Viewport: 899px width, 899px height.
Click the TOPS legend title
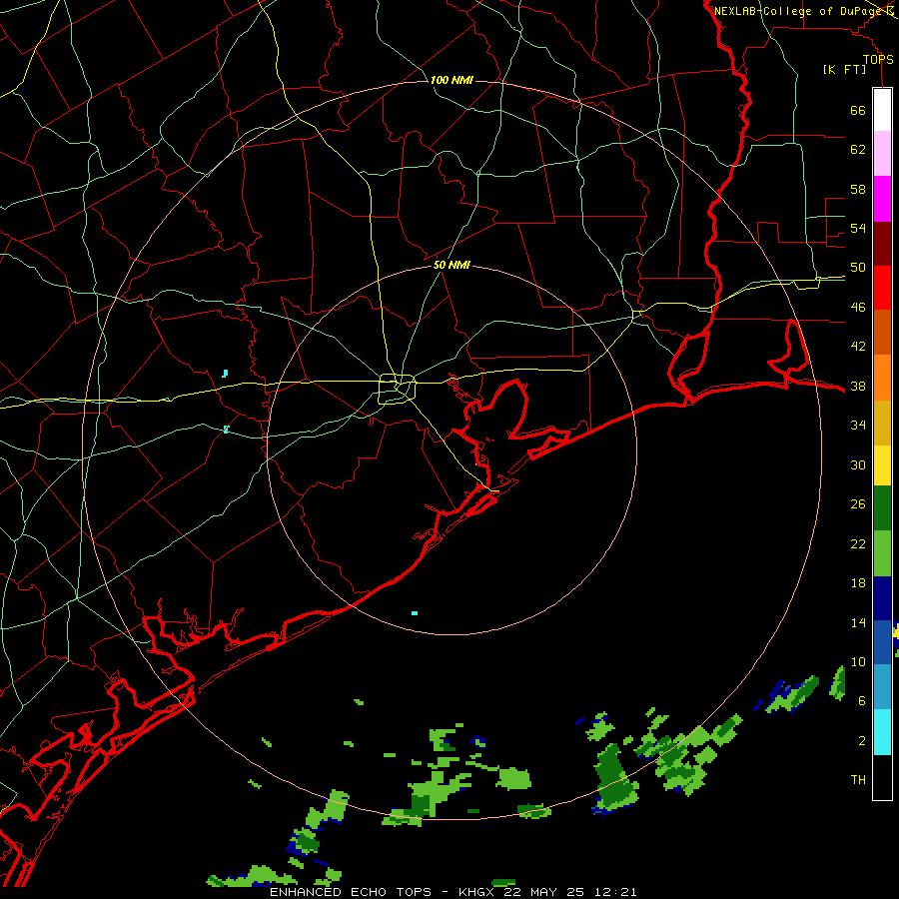tap(878, 60)
